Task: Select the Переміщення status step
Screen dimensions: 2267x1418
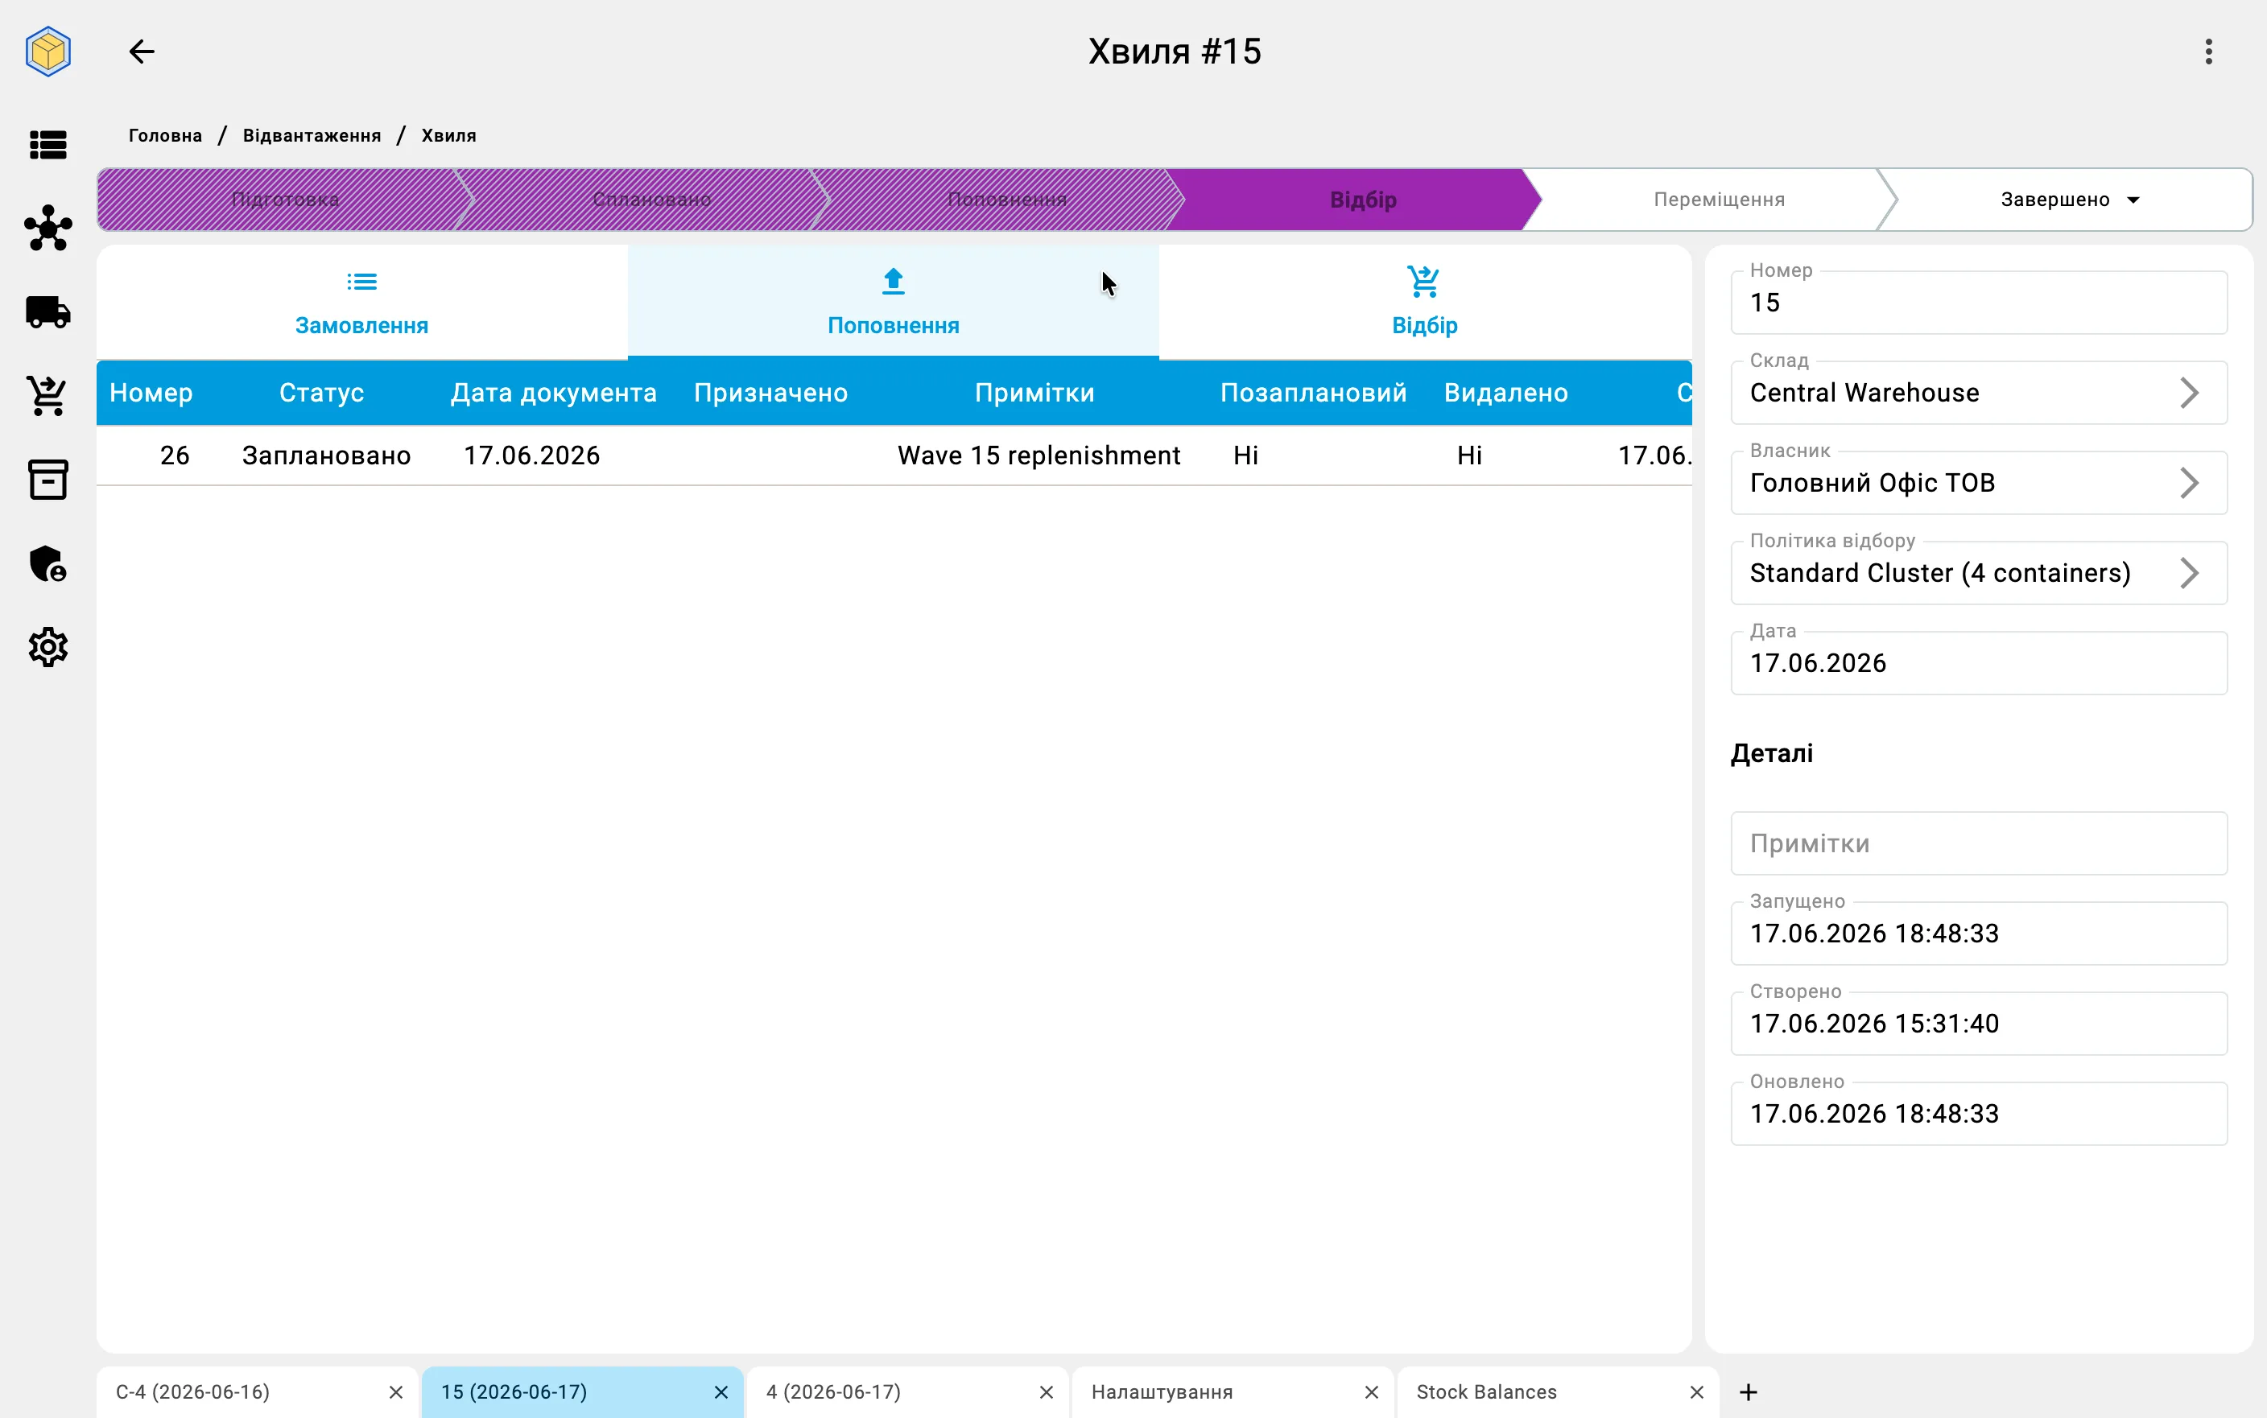Action: (1718, 200)
